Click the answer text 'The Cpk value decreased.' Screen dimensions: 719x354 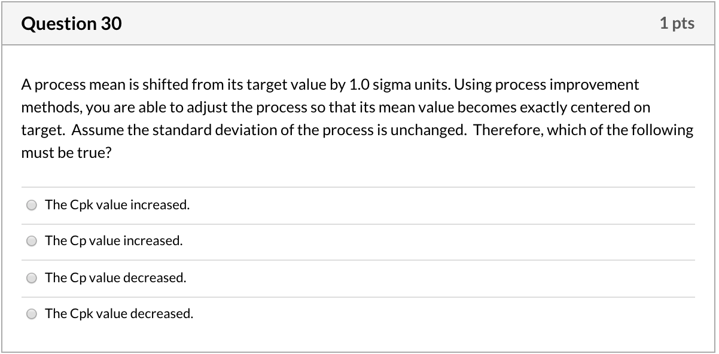[119, 313]
